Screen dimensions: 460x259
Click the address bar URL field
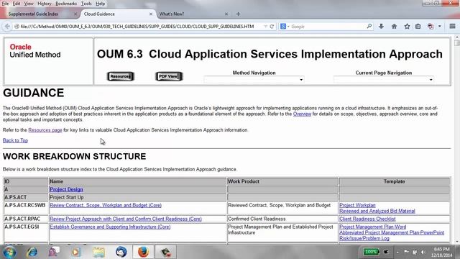tap(138, 27)
